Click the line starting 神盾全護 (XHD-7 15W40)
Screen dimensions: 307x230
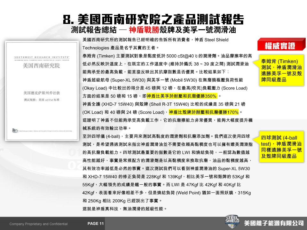pyautogui.click(x=164, y=104)
